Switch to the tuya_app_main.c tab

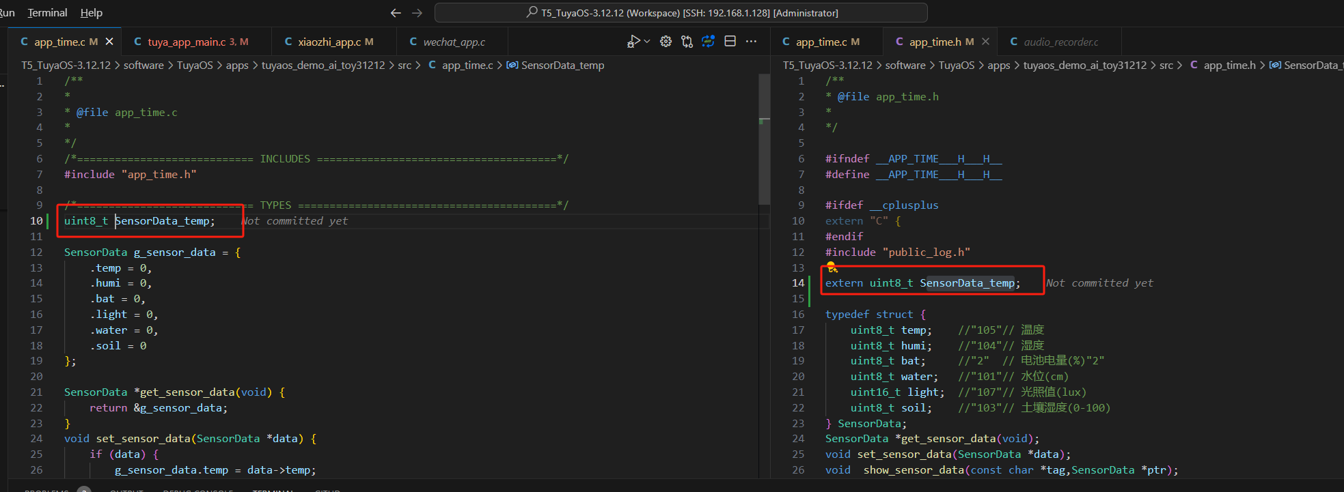[x=197, y=42]
